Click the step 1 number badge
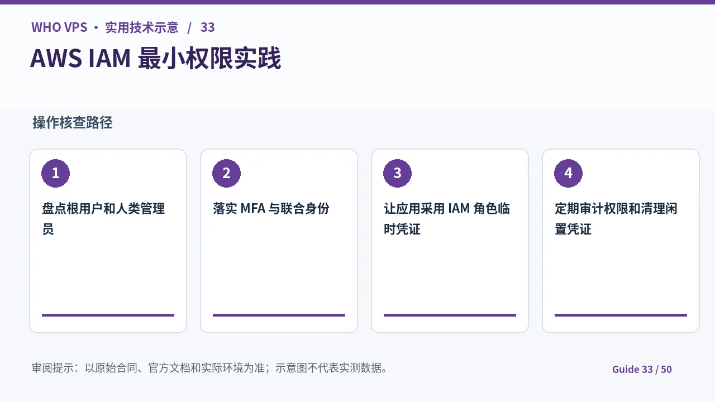Image resolution: width=715 pixels, height=402 pixels. (55, 173)
